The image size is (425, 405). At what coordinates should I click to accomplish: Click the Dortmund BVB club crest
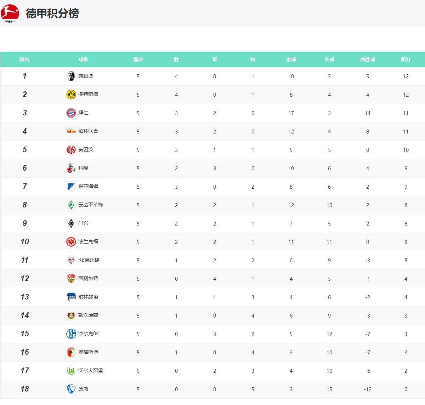pyautogui.click(x=71, y=94)
